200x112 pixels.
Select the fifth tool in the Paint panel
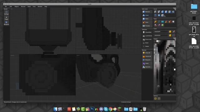tap(170, 21)
